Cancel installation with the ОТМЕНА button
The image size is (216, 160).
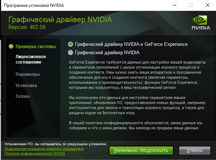(x=195, y=151)
